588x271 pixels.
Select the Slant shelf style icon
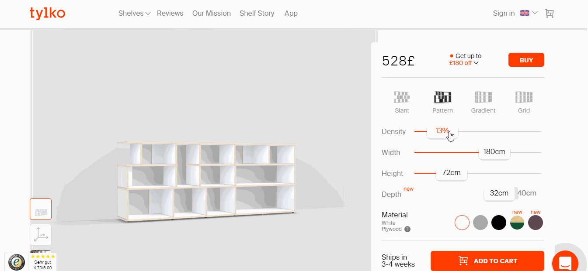401,97
